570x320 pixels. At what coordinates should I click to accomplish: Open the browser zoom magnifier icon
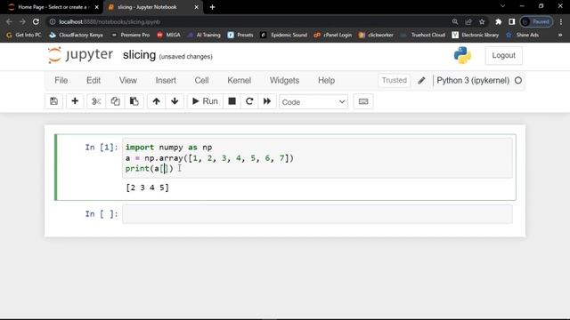tap(455, 21)
